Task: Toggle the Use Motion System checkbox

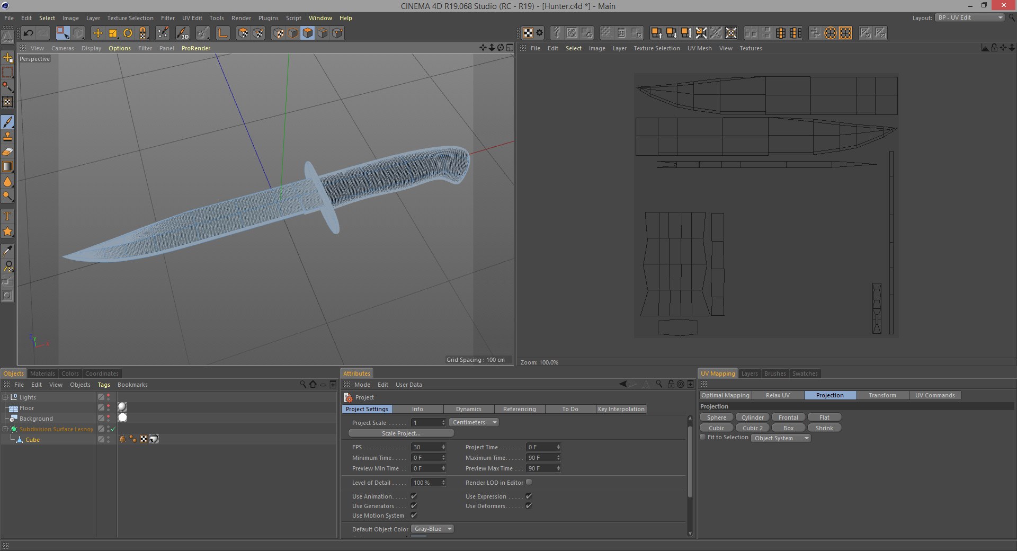Action: (x=414, y=516)
